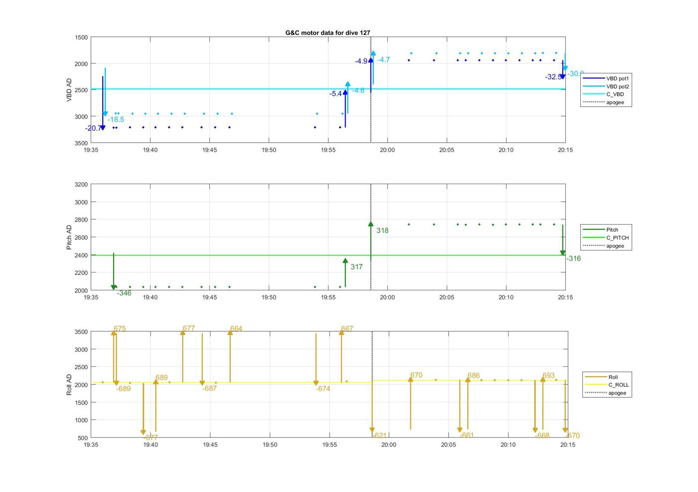Click the '-5.4' VBD data label
This screenshot has height=492, width=698.
(336, 93)
